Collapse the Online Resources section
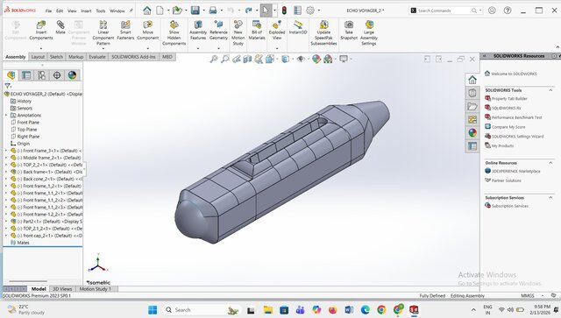The width and height of the screenshot is (561, 318). click(x=550, y=163)
